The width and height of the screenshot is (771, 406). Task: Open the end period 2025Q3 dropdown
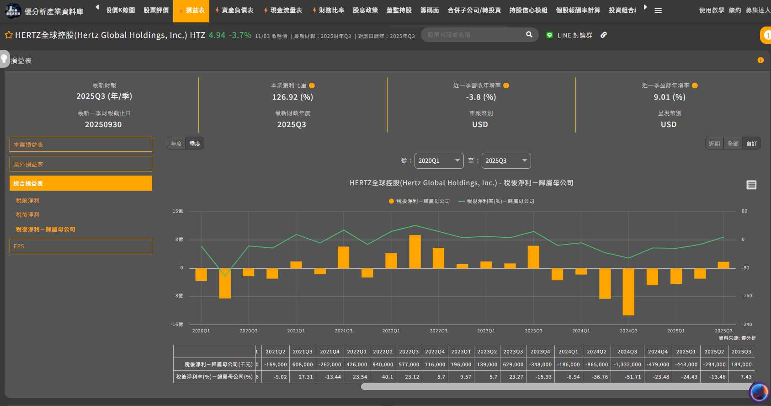[x=506, y=160]
